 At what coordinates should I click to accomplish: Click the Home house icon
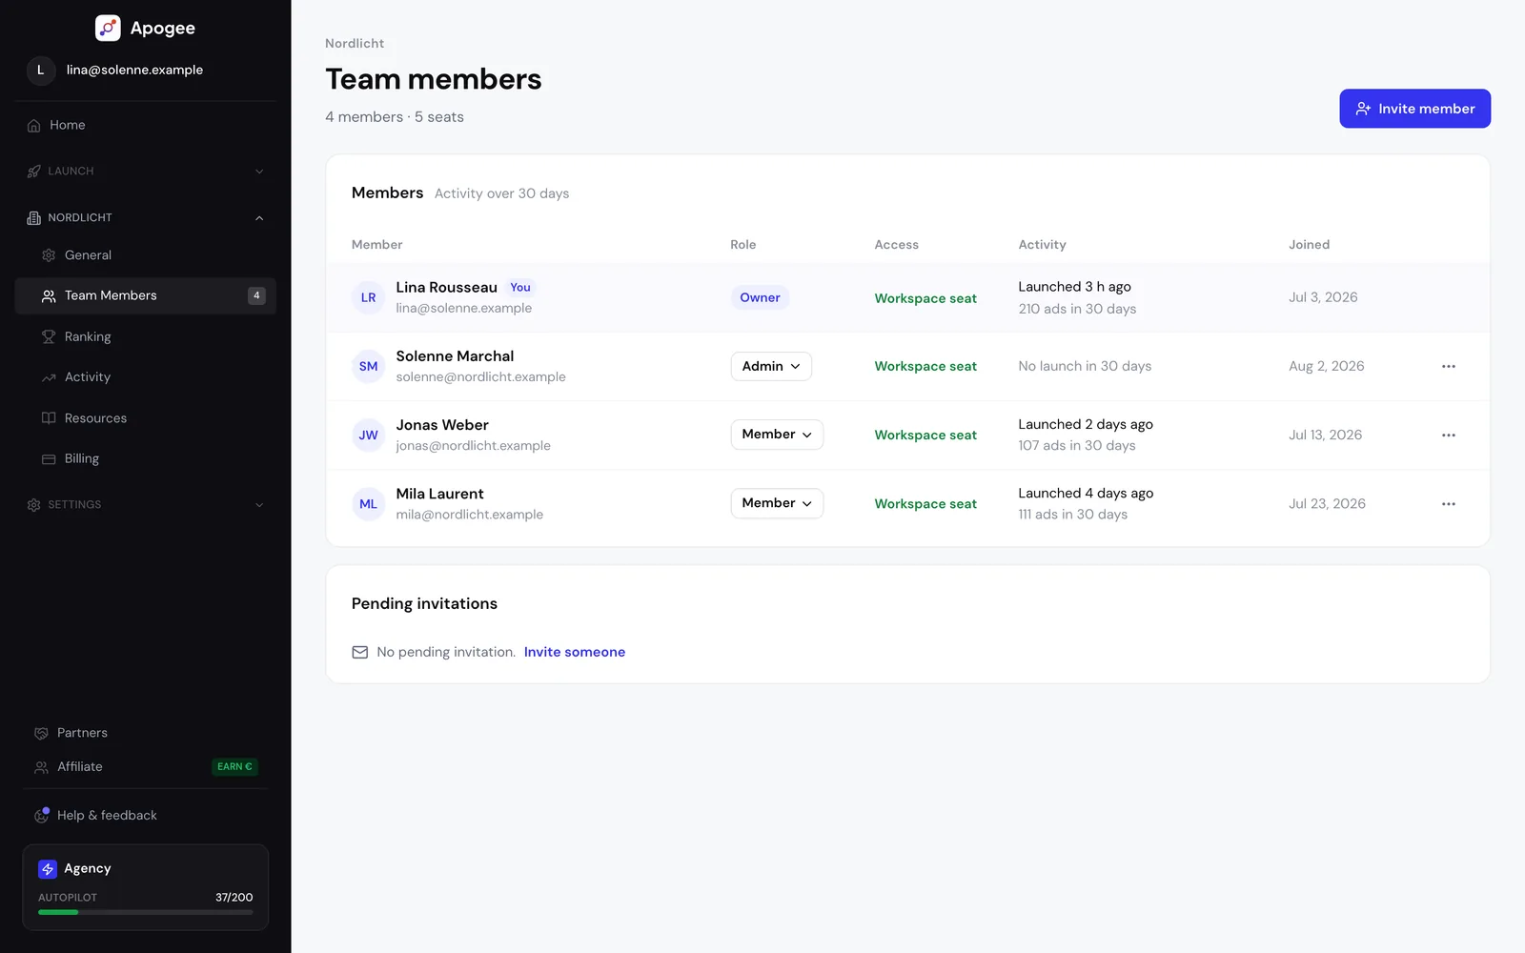pyautogui.click(x=34, y=126)
